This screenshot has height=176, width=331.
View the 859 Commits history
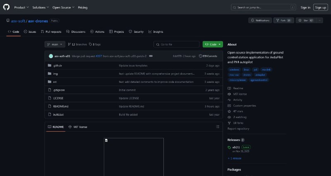click(x=208, y=56)
